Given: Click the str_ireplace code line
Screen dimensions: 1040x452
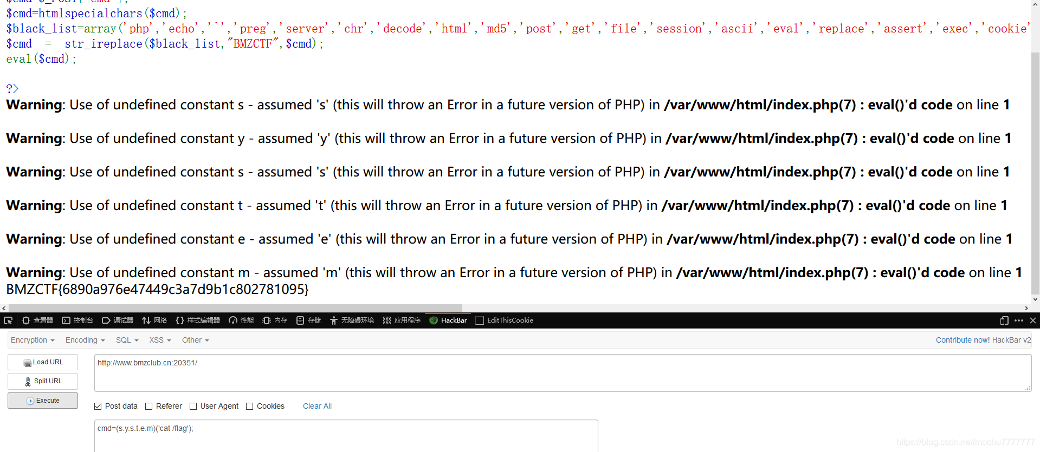Looking at the screenshot, I should point(165,43).
